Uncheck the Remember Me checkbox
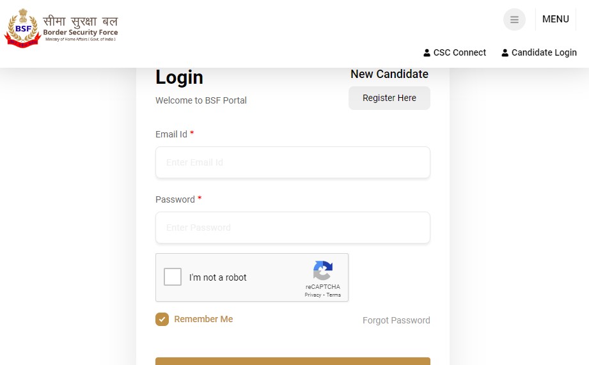 click(162, 319)
